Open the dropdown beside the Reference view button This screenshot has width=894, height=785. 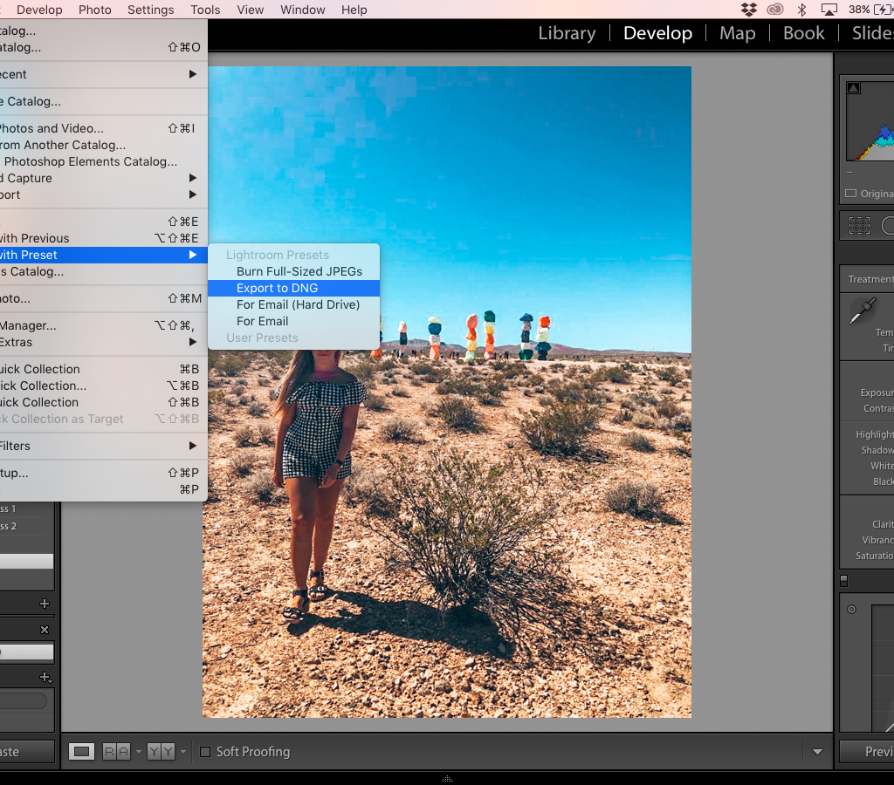click(138, 751)
